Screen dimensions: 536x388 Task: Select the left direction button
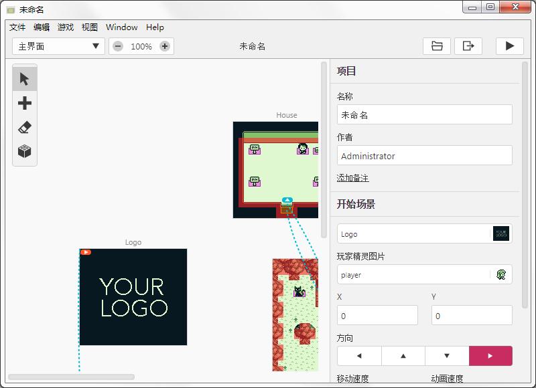tap(358, 356)
